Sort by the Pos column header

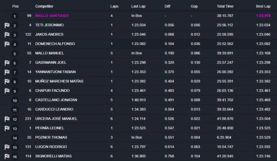pos(15,6)
